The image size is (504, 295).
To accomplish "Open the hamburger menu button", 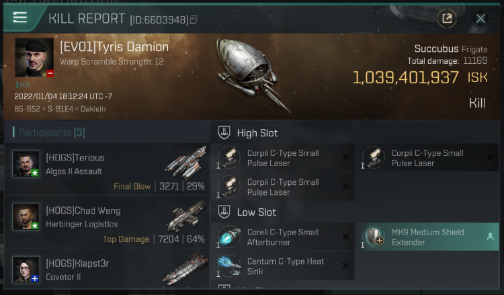I will tap(20, 17).
